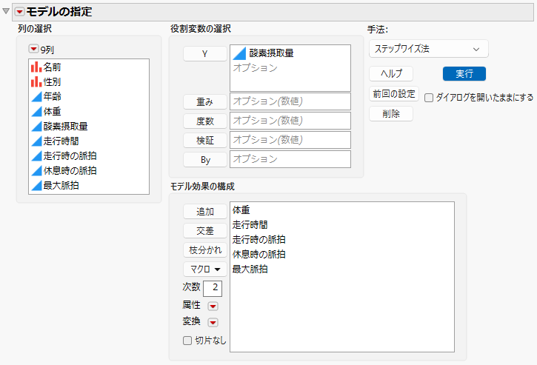Screen dimensions: 537x365
Task: Click the 追加 button
Action: coord(204,211)
